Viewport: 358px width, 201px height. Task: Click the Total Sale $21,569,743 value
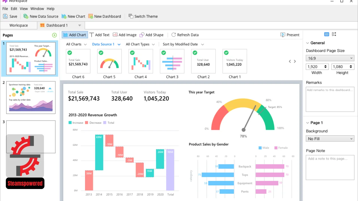(x=84, y=99)
